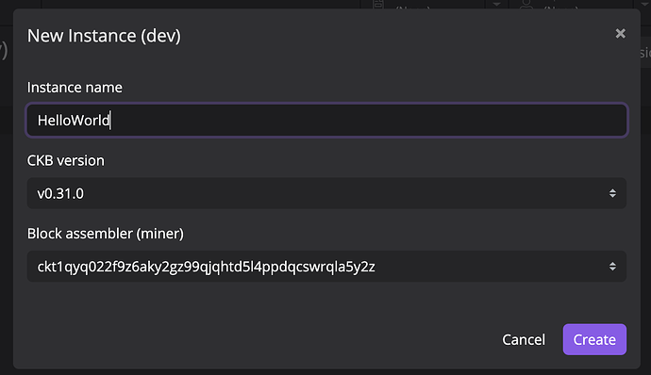The height and width of the screenshot is (375, 651).
Task: Focus the Instance name input field
Action: pyautogui.click(x=326, y=121)
